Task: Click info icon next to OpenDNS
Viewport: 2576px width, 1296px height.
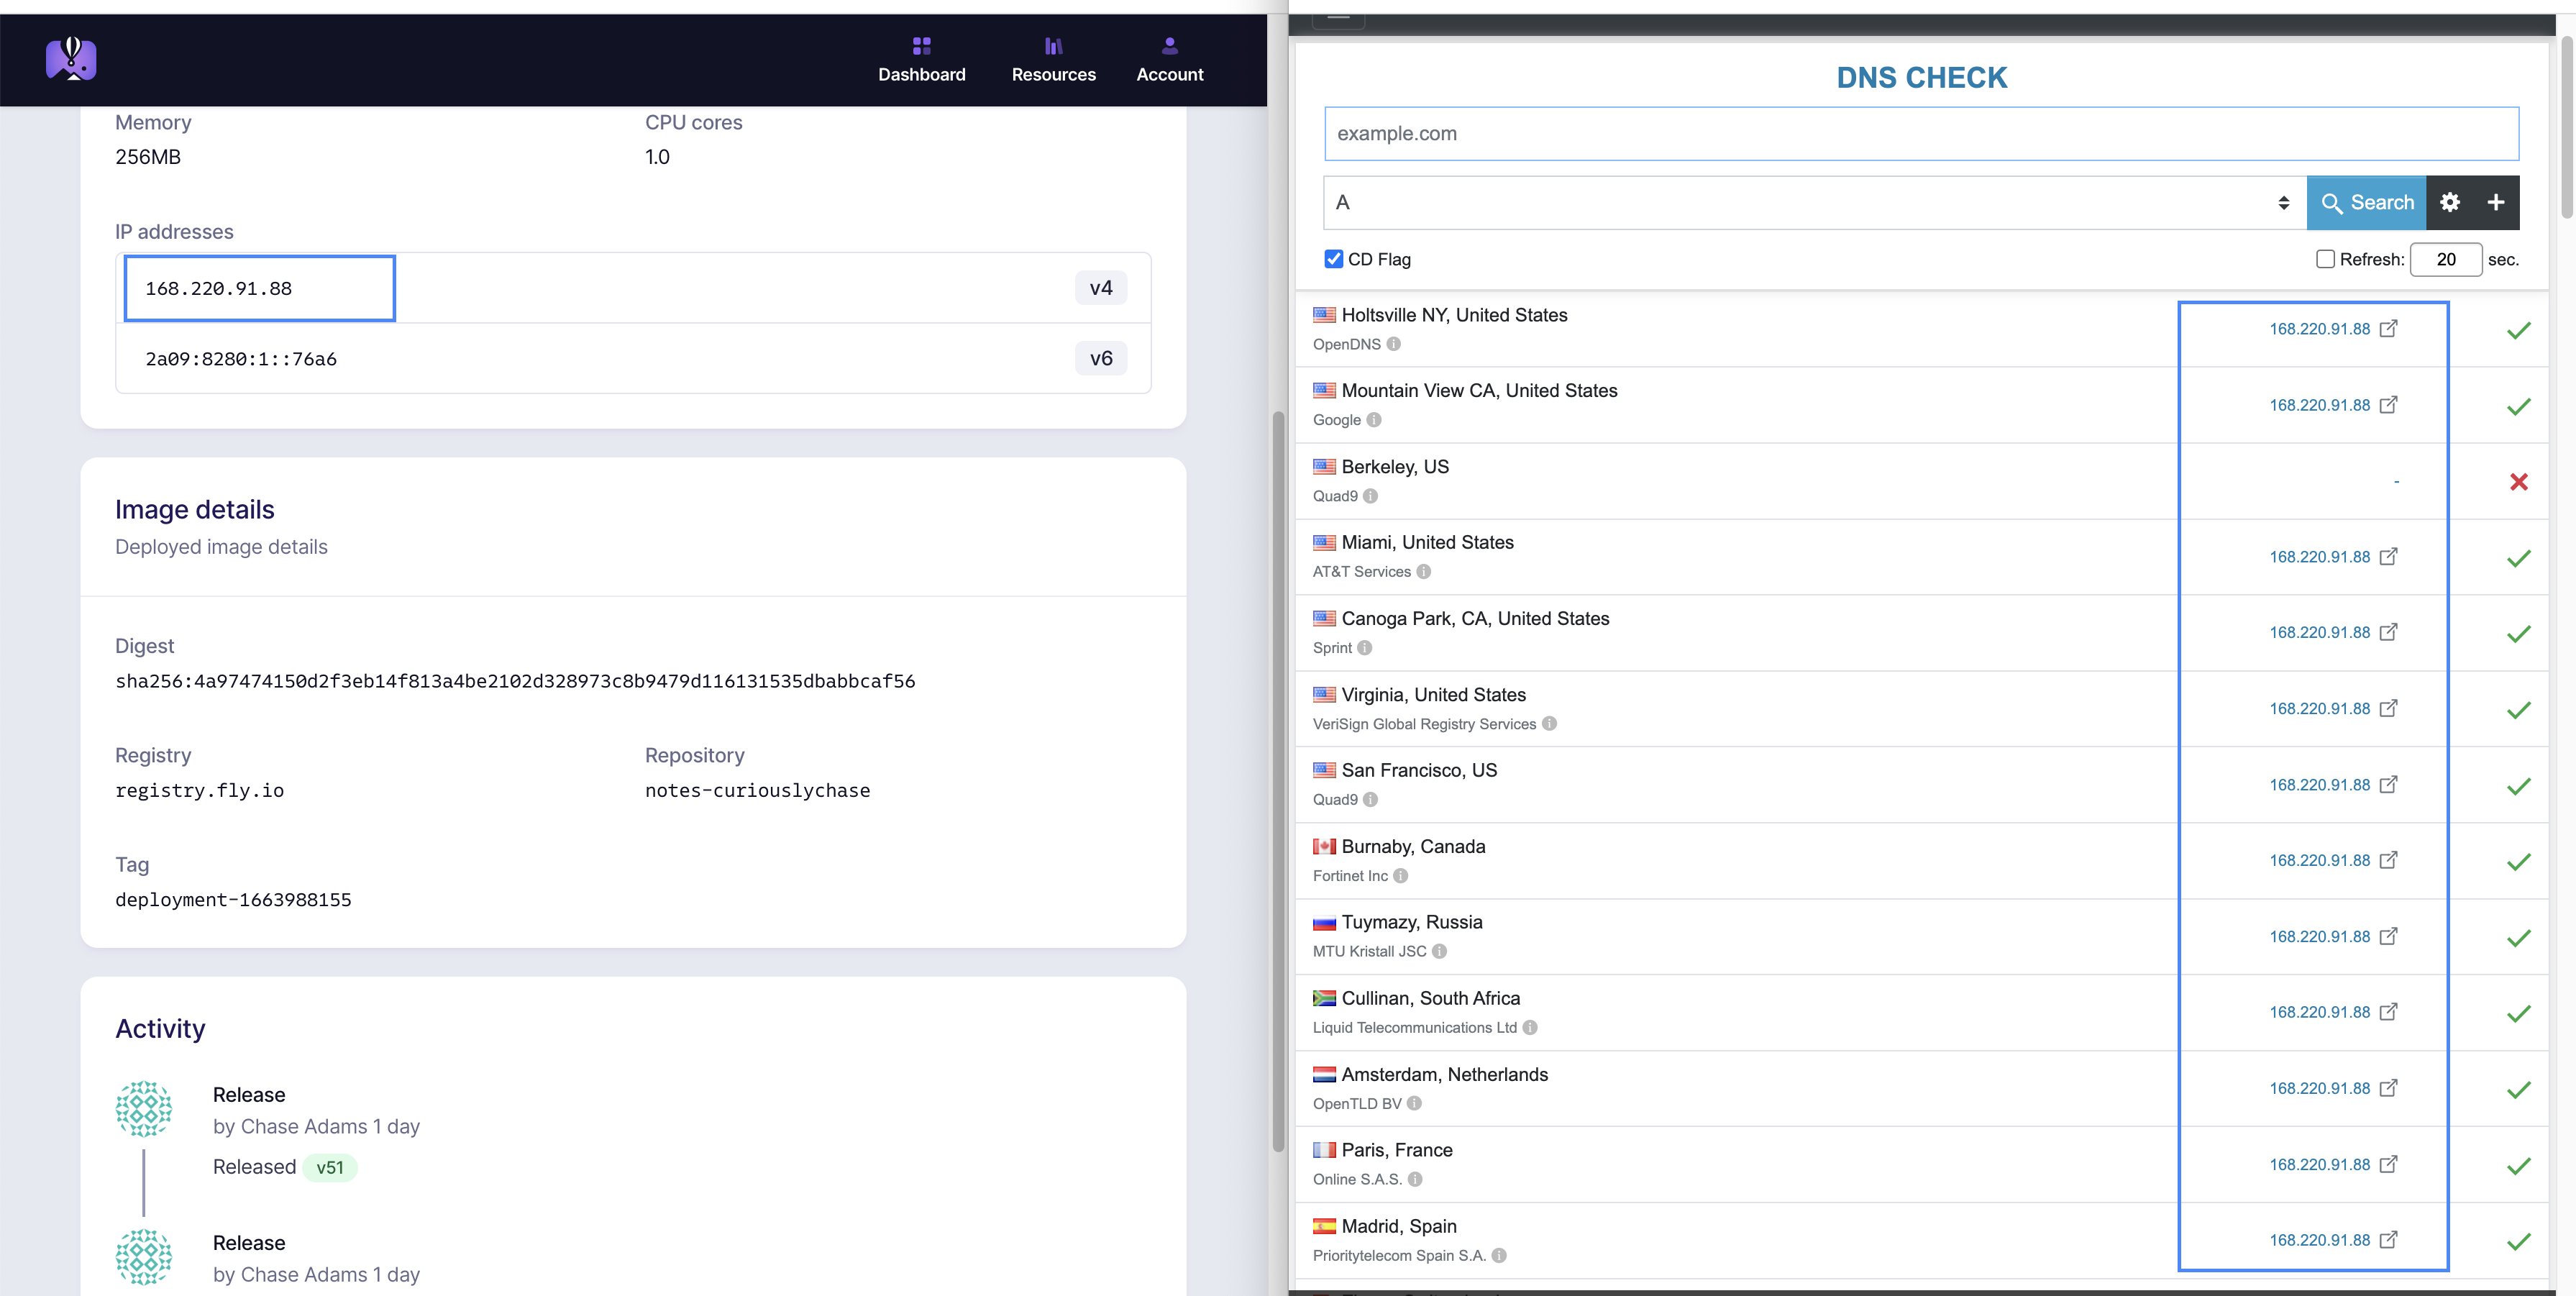Action: (1394, 344)
